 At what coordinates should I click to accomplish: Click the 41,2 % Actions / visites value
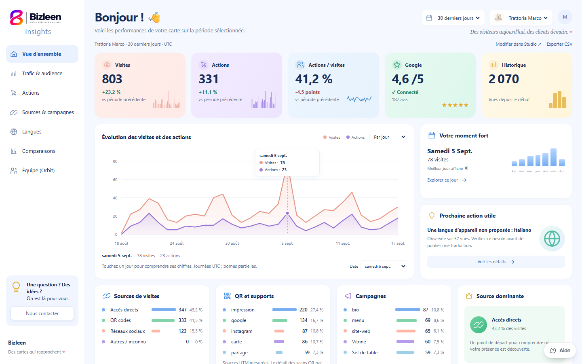[x=314, y=79]
